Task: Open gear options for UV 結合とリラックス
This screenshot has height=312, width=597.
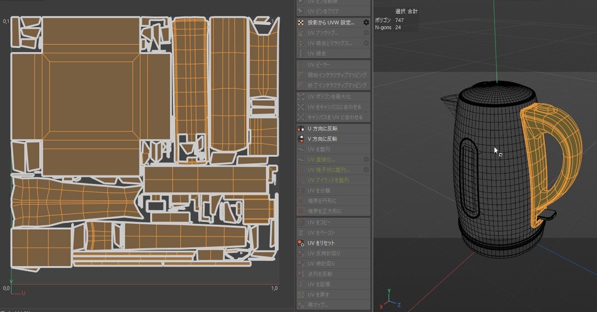Action: (366, 43)
